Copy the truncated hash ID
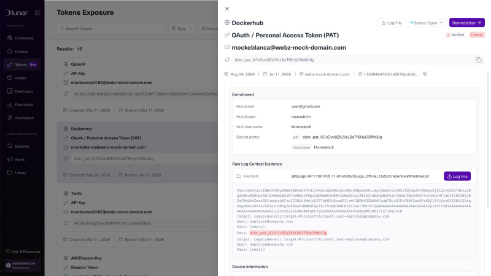 point(425,74)
